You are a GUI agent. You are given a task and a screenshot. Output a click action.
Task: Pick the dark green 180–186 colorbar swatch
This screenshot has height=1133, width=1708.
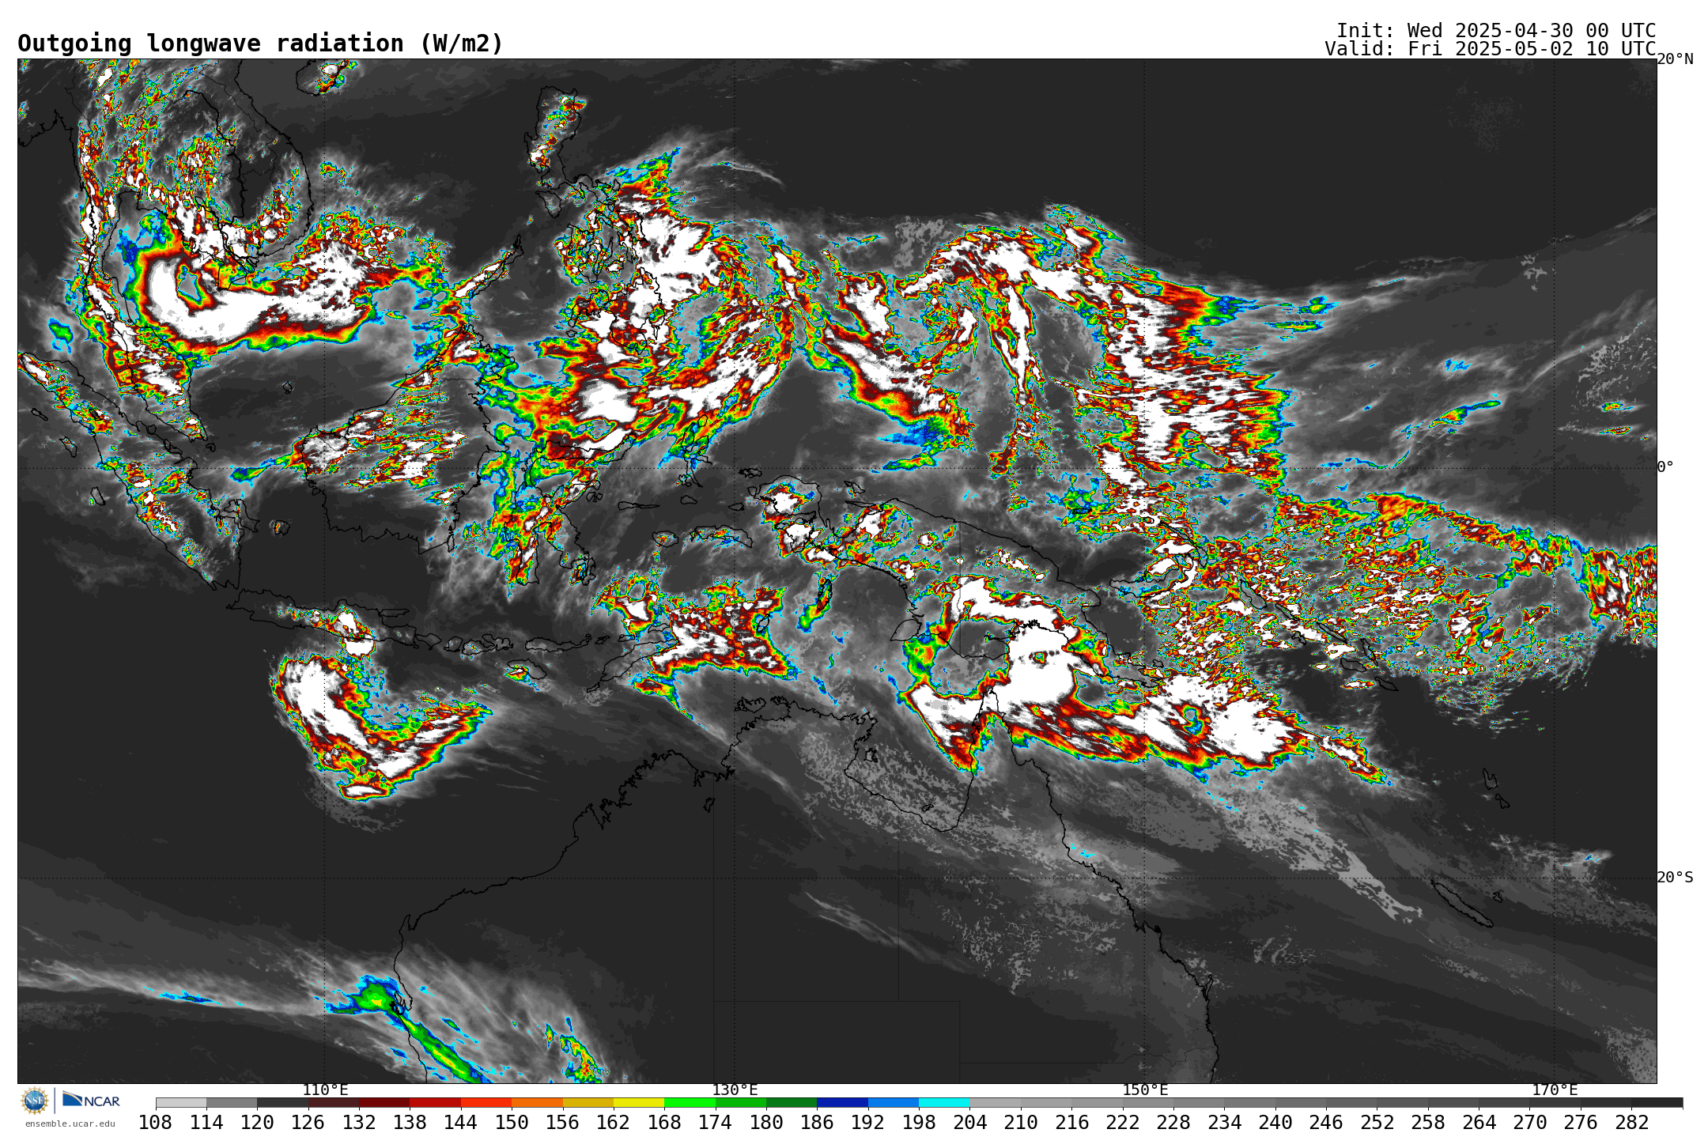tap(792, 1103)
